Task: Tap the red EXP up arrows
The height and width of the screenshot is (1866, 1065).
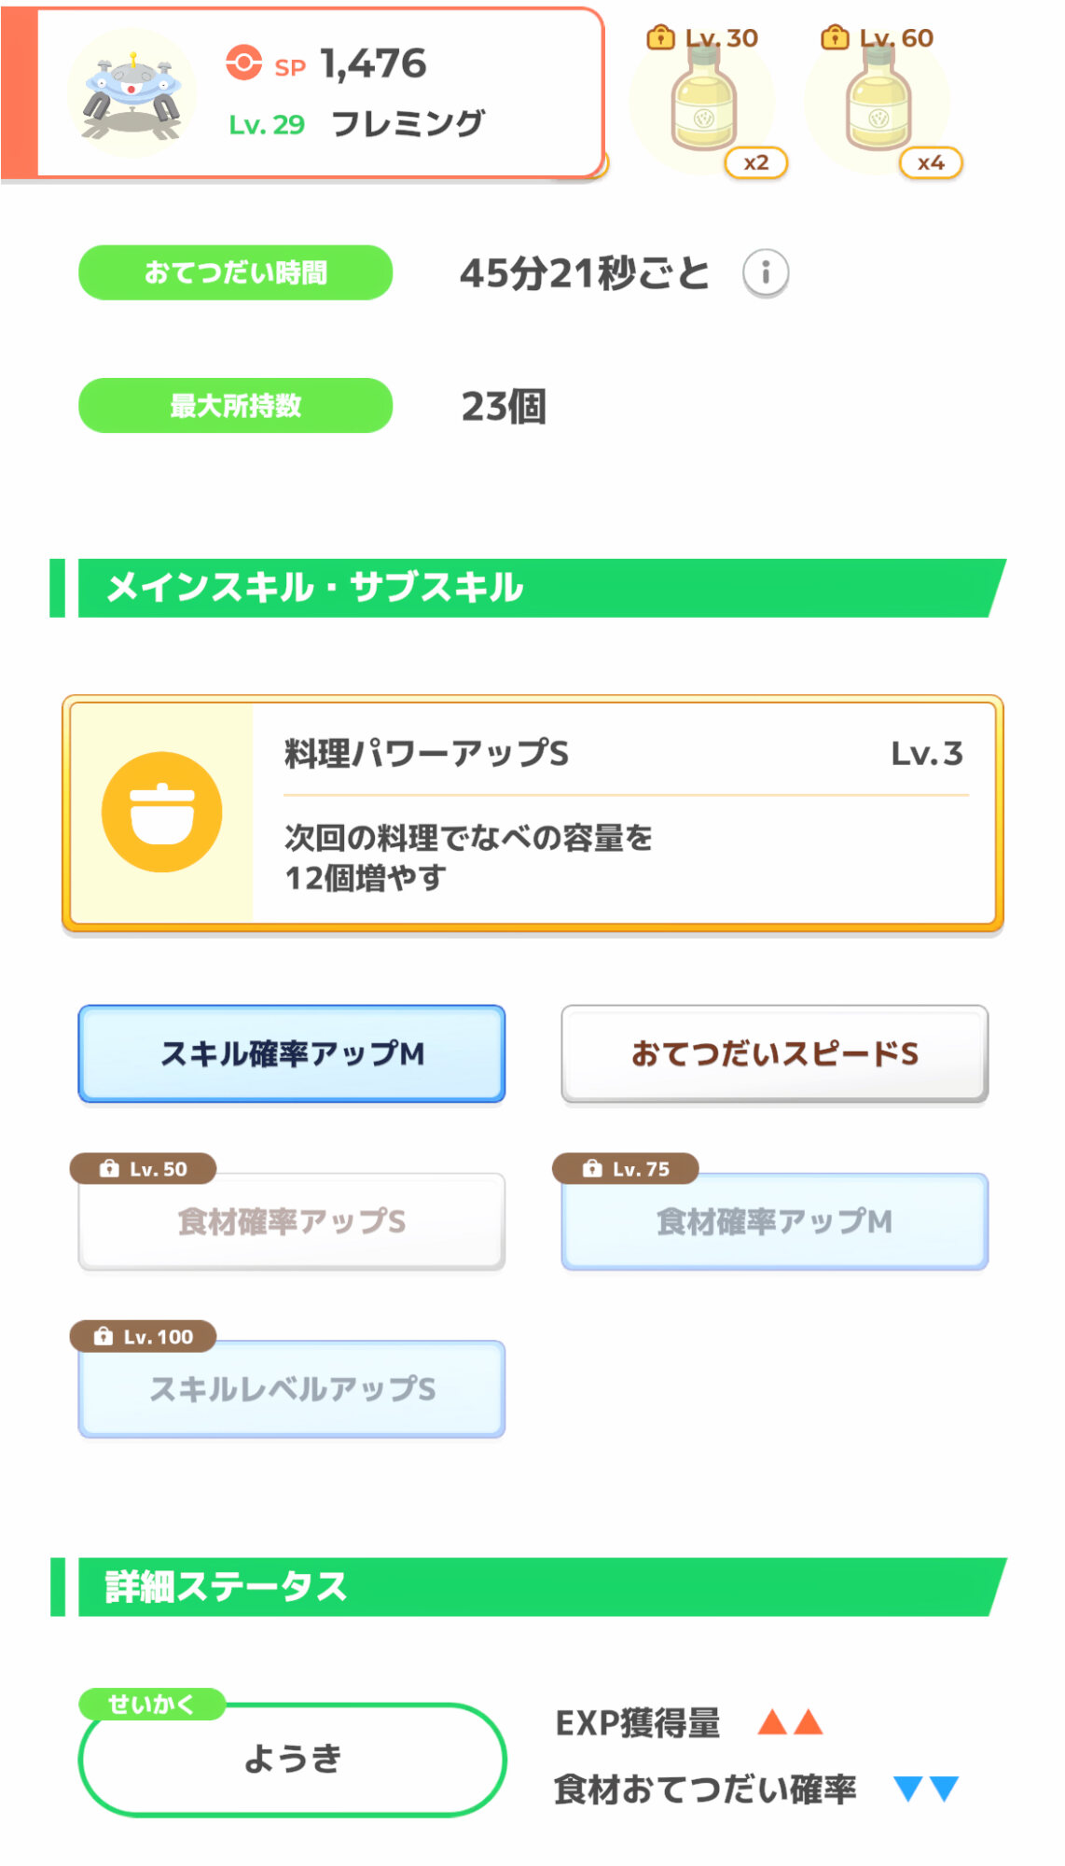Action: click(791, 1722)
